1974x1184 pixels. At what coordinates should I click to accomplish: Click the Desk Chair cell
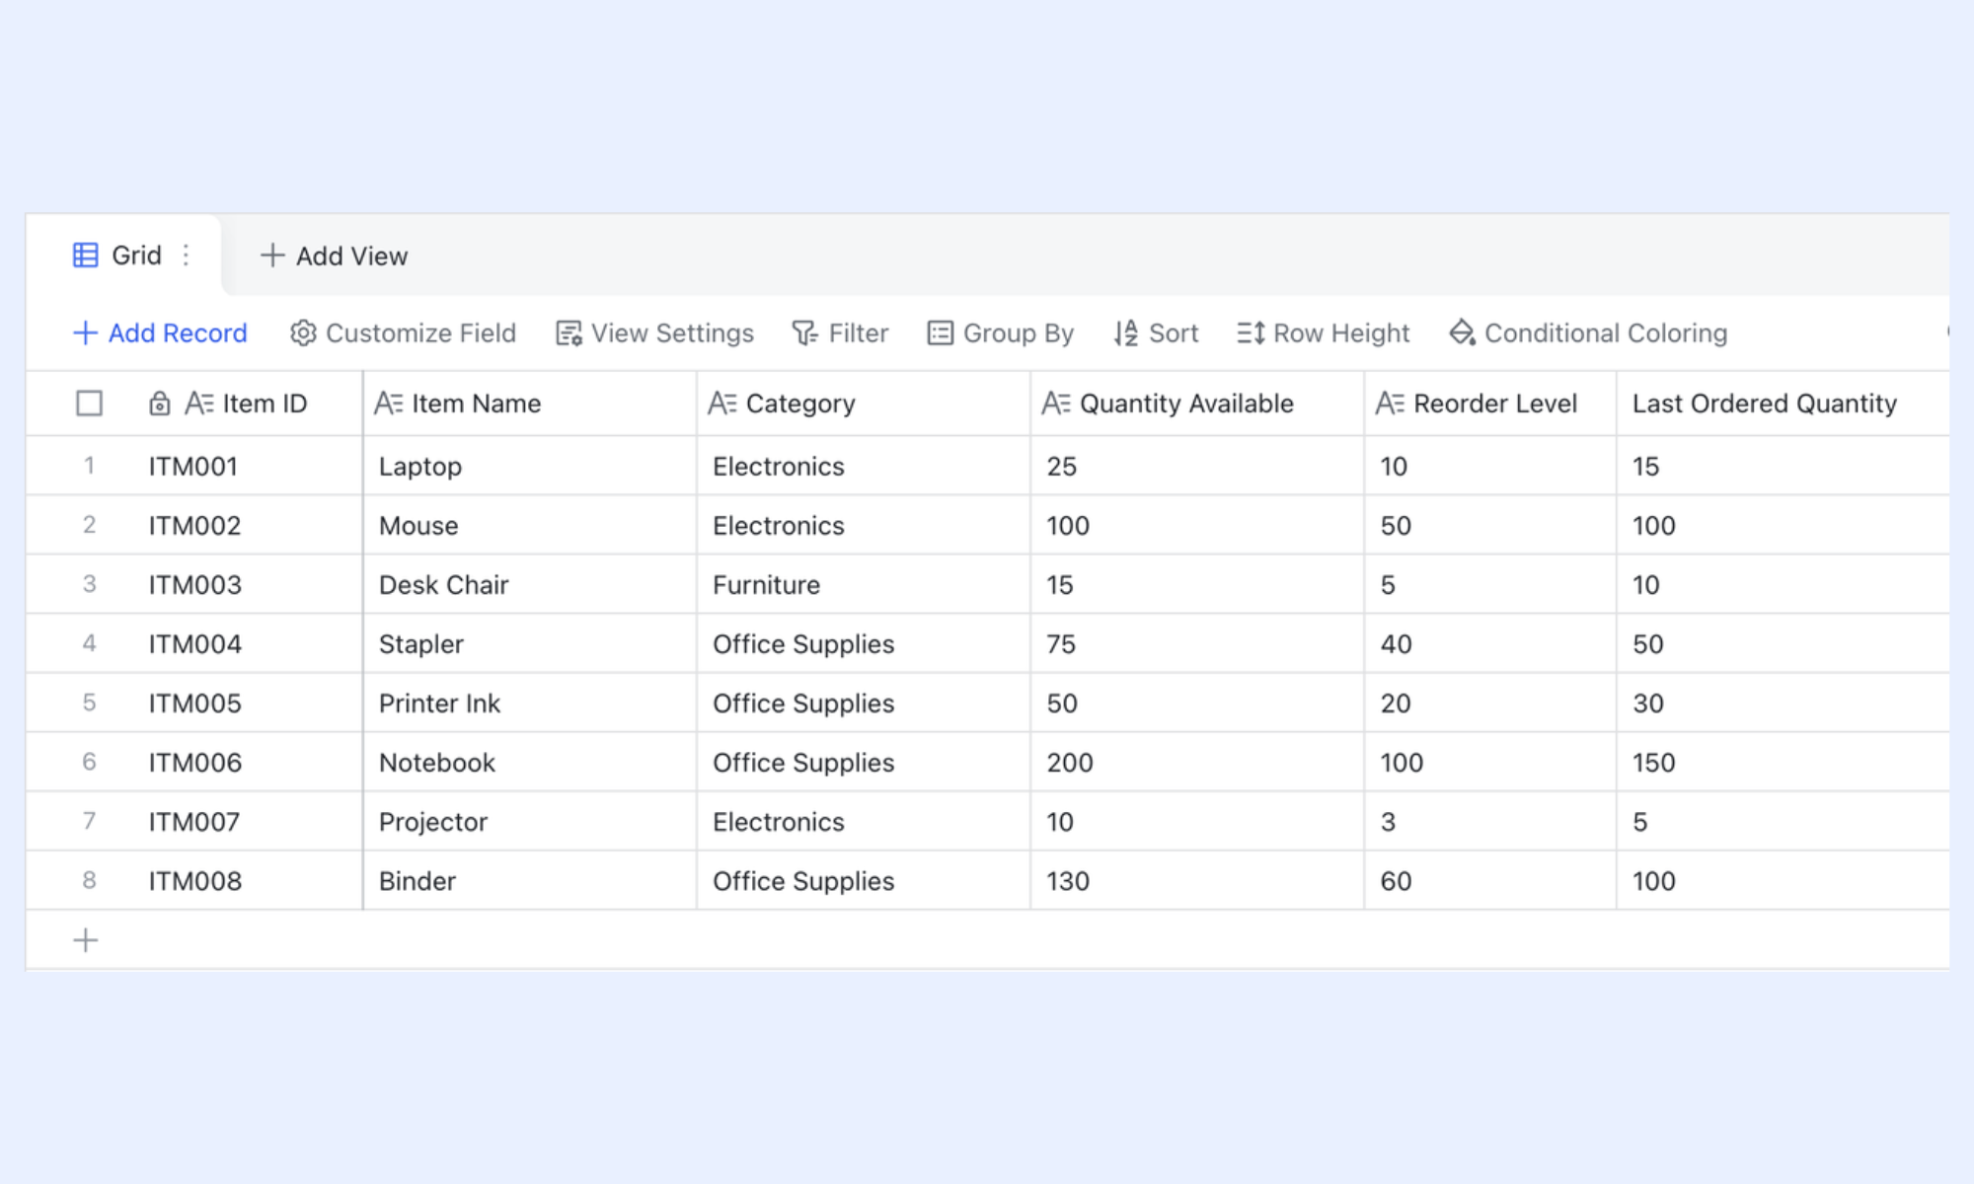530,584
